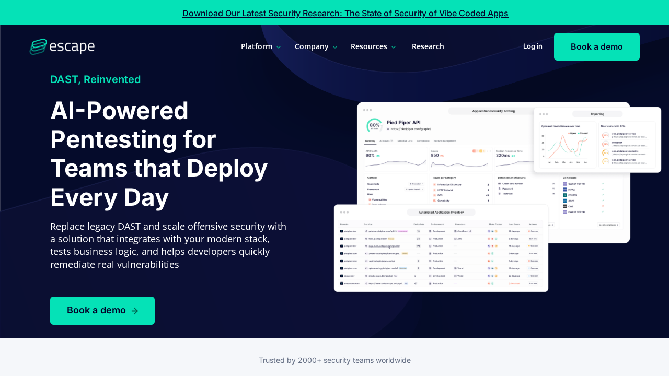This screenshot has height=376, width=669.
Task: Click the See all compliance button
Action: [609, 225]
